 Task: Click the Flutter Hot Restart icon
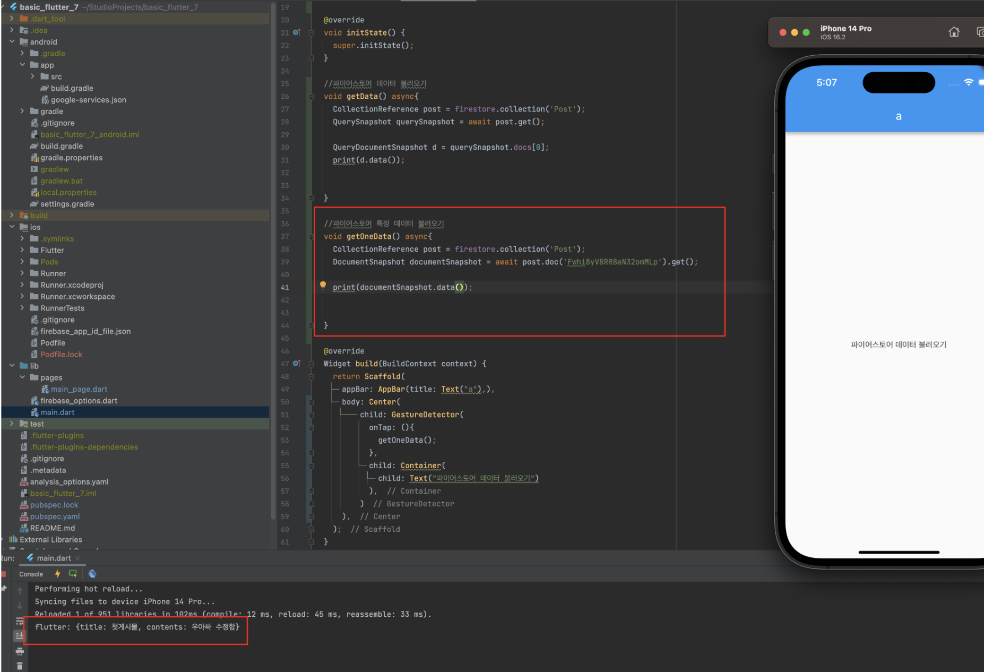(x=73, y=574)
